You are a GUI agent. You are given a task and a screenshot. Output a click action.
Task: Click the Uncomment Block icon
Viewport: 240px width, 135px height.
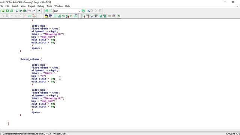coord(113,16)
